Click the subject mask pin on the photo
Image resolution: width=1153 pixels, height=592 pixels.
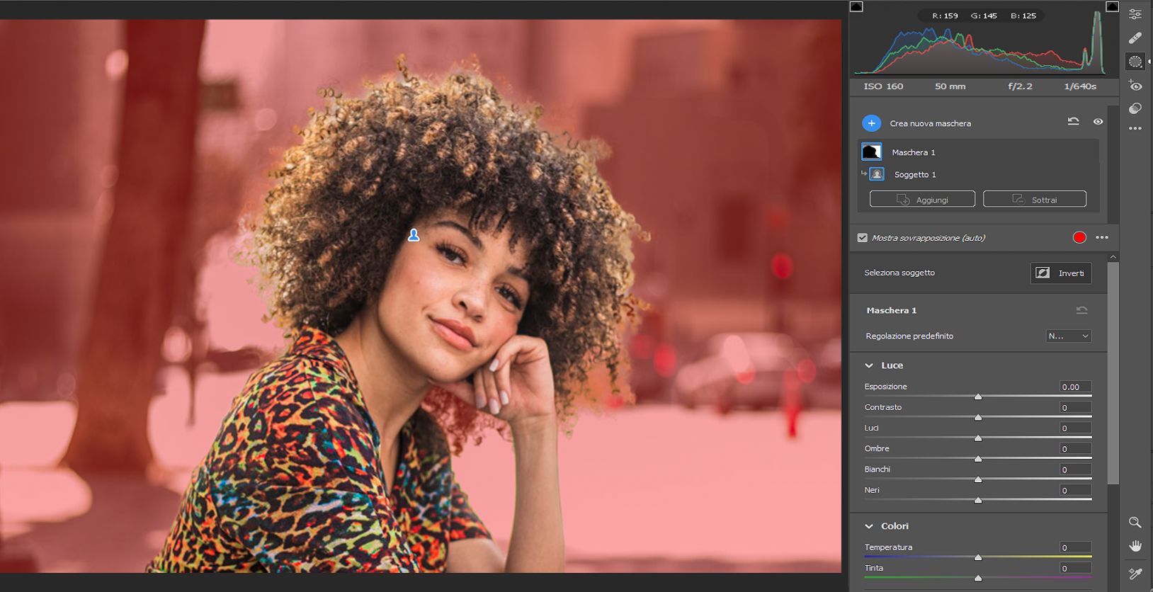(414, 235)
